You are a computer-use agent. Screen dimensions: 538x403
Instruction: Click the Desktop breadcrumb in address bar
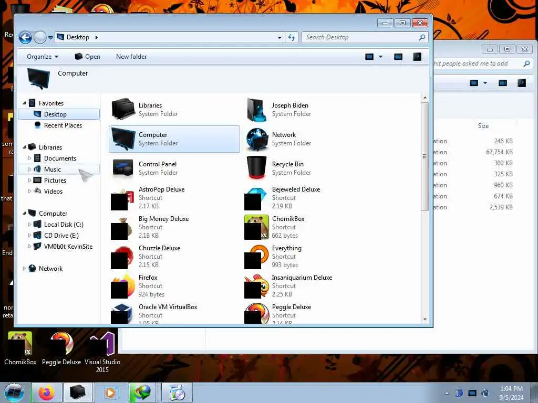coord(78,37)
